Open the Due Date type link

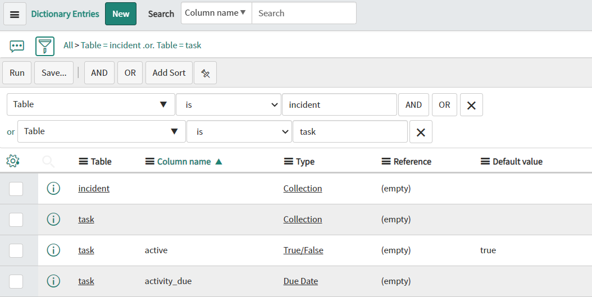pos(301,281)
